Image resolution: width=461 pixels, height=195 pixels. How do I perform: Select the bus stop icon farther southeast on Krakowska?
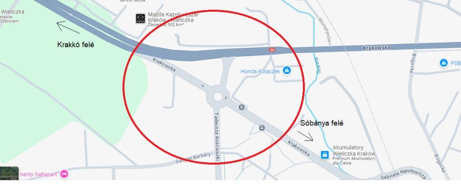(x=262, y=128)
